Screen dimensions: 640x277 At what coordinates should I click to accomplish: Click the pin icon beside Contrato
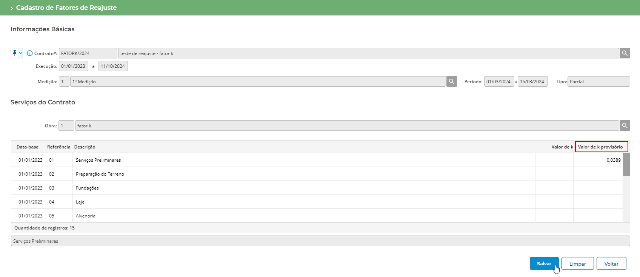15,53
